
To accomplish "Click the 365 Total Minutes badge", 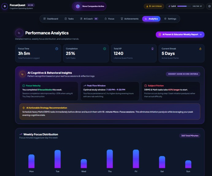I will point(190,136).
